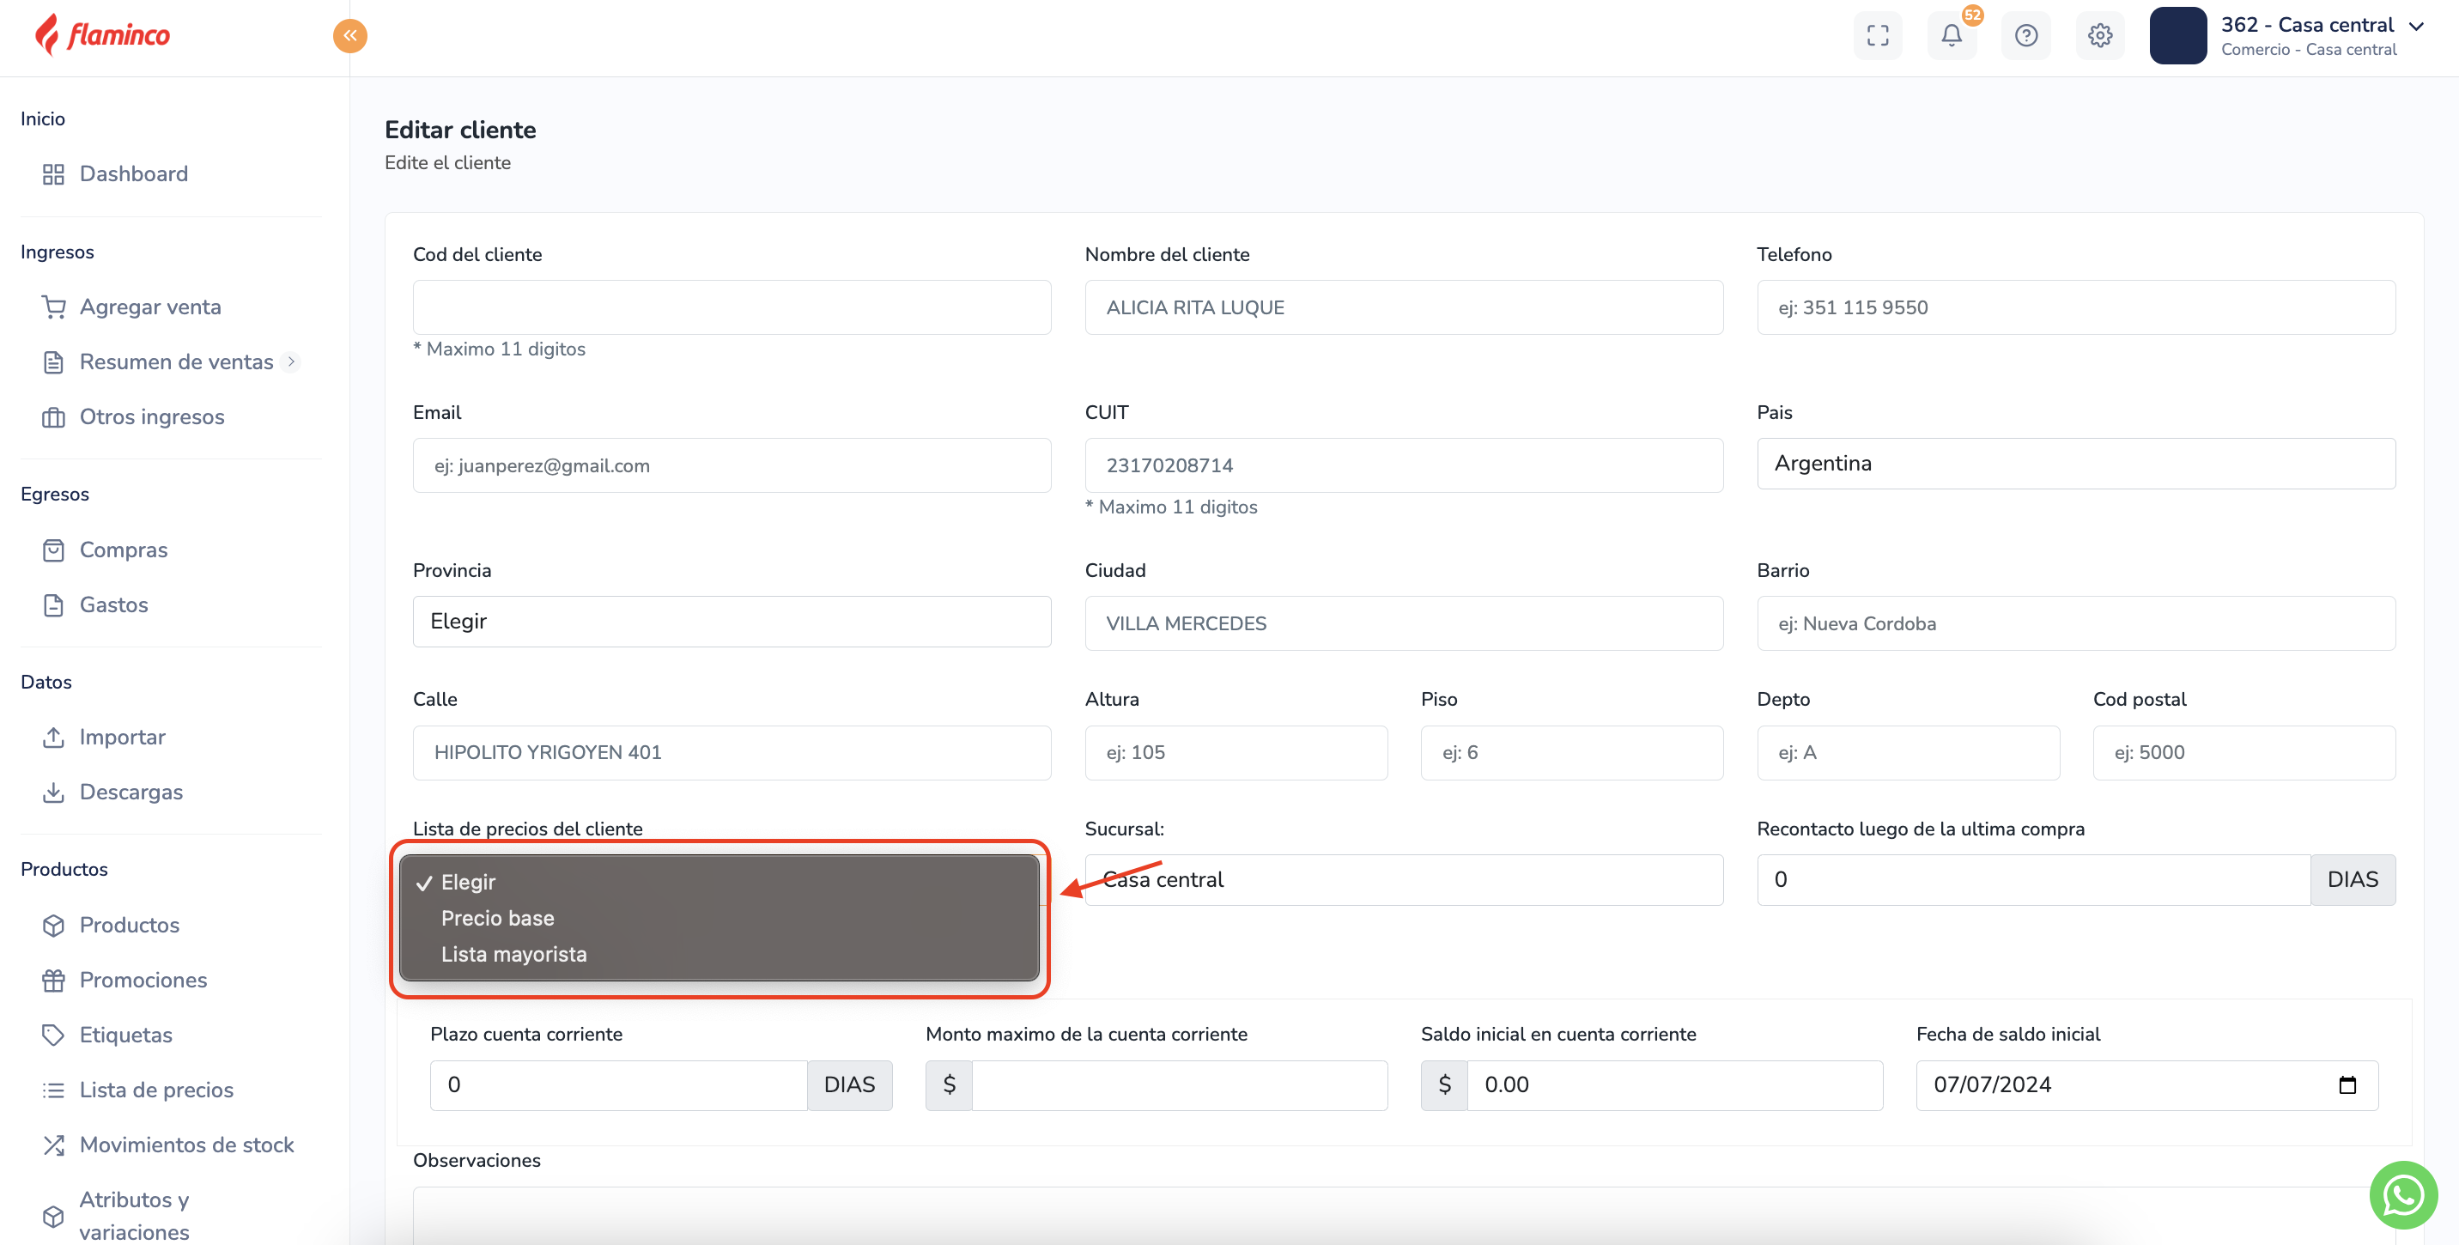Image resolution: width=2459 pixels, height=1245 pixels.
Task: Click the Flaminco logo
Action: 103,35
